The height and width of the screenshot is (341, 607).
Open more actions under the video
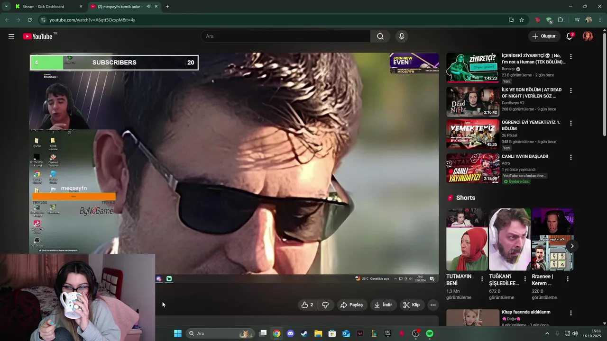point(433,305)
